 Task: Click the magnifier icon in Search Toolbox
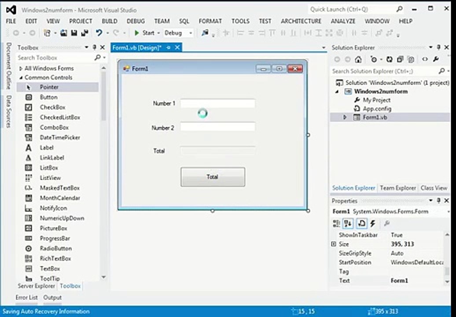point(97,58)
